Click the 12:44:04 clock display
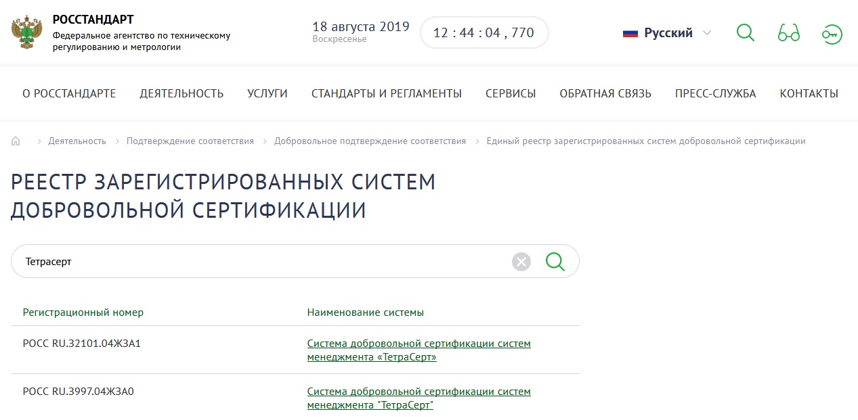Screen dimensions: 858x420 pyautogui.click(x=484, y=32)
